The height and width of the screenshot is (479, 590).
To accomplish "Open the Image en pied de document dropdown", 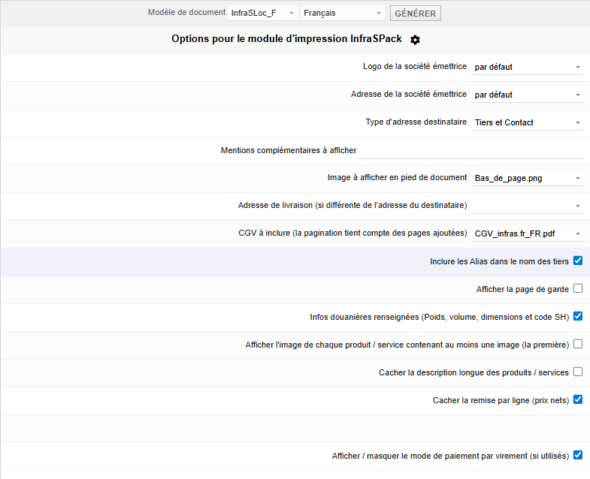I will (528, 179).
